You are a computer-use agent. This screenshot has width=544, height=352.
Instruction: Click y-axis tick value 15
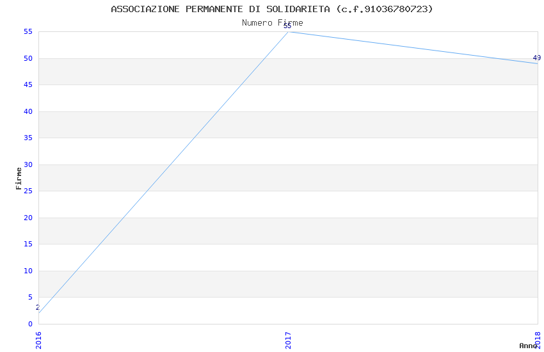(x=28, y=244)
